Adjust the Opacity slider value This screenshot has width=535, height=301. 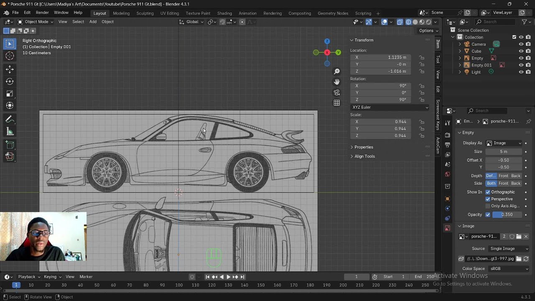coord(507,215)
